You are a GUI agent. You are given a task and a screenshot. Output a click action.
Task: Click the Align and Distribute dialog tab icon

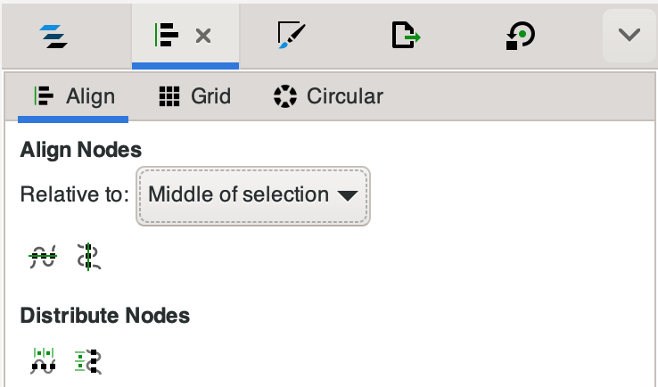(167, 36)
